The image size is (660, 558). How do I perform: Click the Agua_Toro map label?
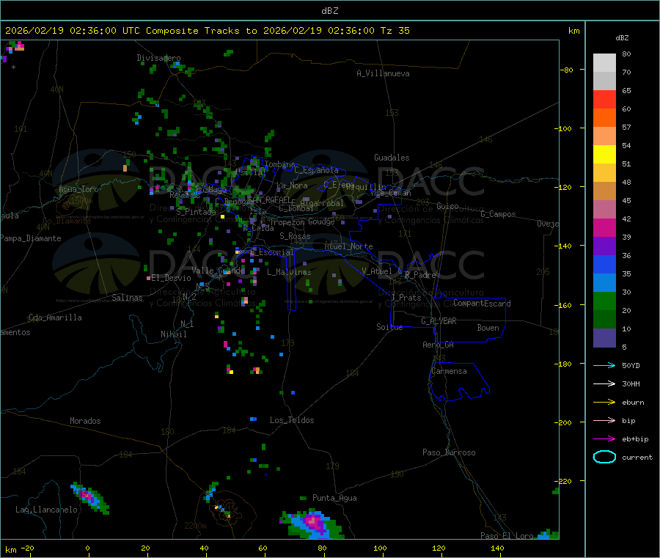pyautogui.click(x=78, y=189)
